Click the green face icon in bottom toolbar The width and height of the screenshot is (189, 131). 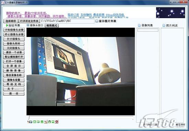tap(49, 122)
